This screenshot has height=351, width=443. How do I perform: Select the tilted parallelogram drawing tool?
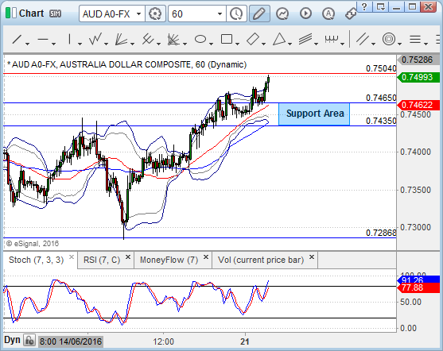(x=253, y=39)
